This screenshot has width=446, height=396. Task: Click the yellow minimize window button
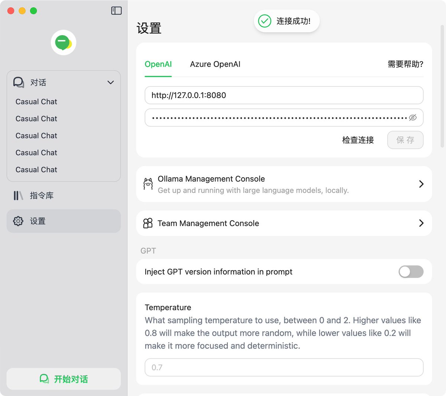pyautogui.click(x=22, y=11)
